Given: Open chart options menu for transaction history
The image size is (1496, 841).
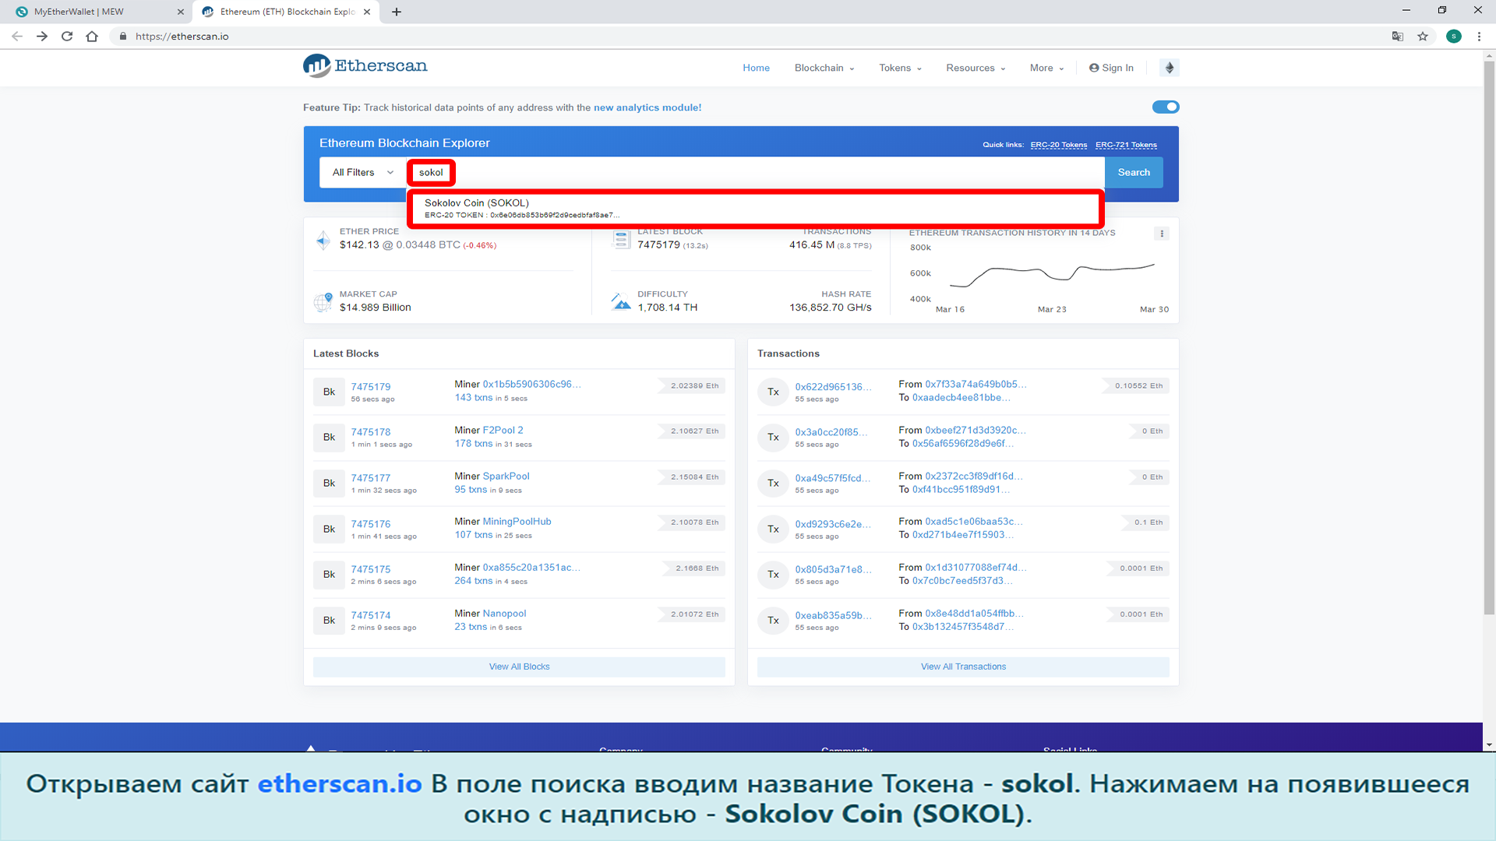Looking at the screenshot, I should (x=1162, y=234).
